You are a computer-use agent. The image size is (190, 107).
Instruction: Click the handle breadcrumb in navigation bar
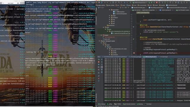pyautogui.click(x=162, y=5)
